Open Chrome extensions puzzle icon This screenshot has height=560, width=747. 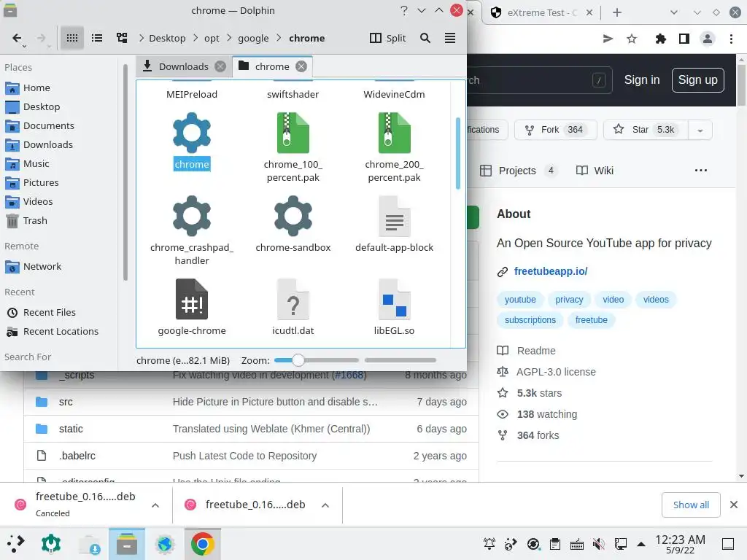[660, 39]
